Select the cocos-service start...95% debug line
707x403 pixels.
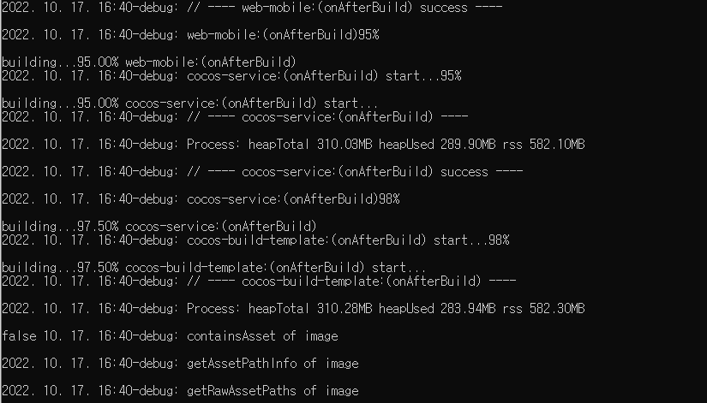[x=231, y=75]
